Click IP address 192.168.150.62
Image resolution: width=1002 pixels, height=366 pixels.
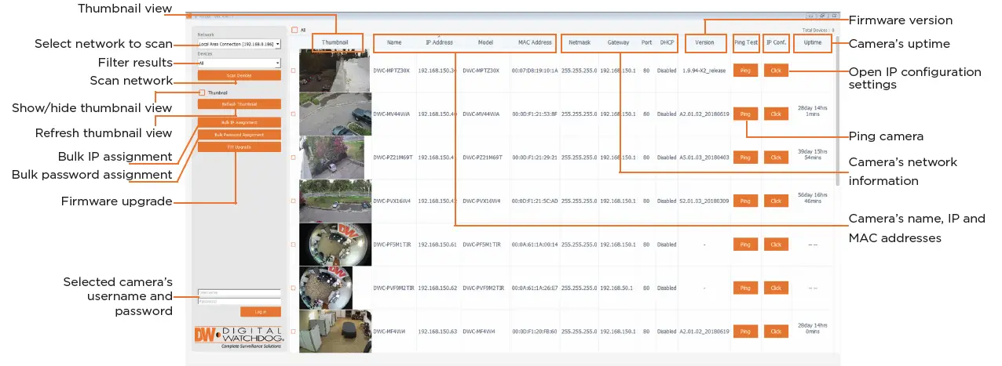pyautogui.click(x=437, y=288)
